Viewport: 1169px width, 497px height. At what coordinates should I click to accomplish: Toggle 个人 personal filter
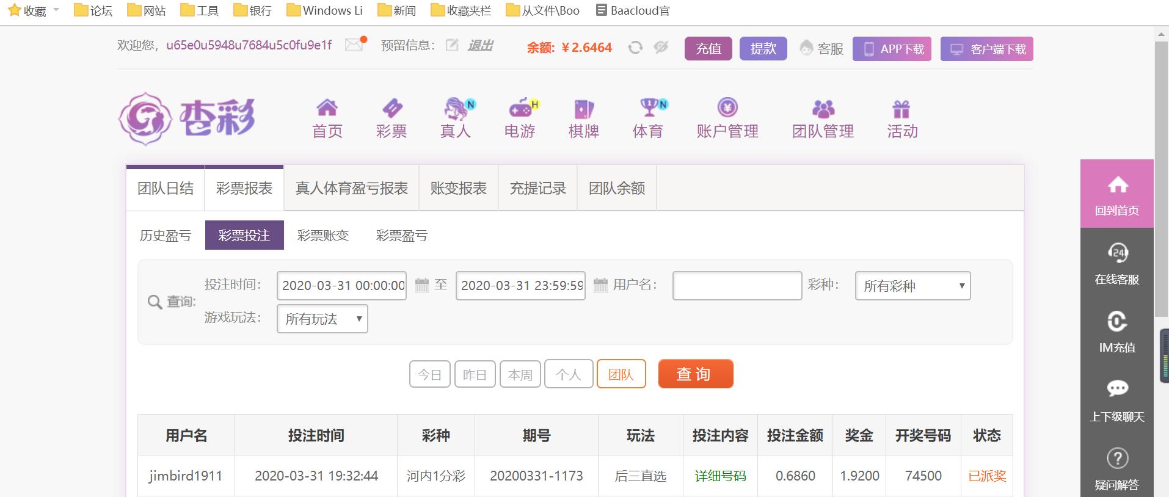(x=569, y=374)
